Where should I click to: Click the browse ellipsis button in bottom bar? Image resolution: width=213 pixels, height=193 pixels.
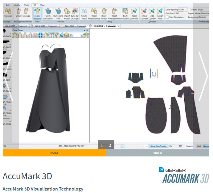(123, 146)
